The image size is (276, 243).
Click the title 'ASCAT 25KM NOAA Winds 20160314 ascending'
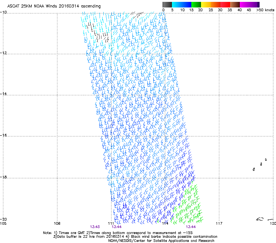[54, 6]
